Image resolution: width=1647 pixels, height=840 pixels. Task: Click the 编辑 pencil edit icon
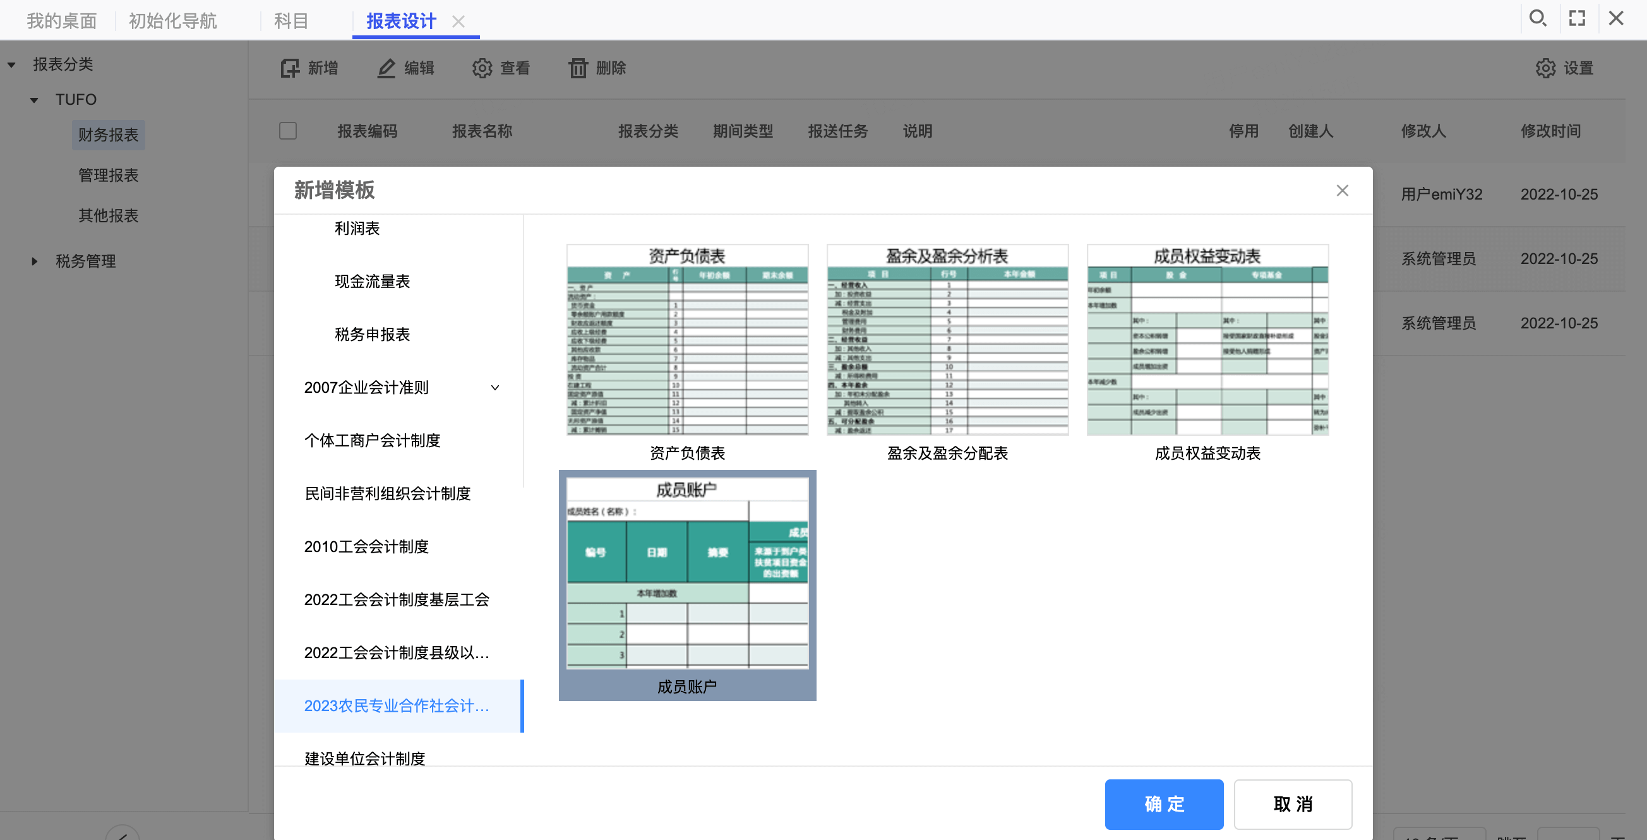click(385, 68)
